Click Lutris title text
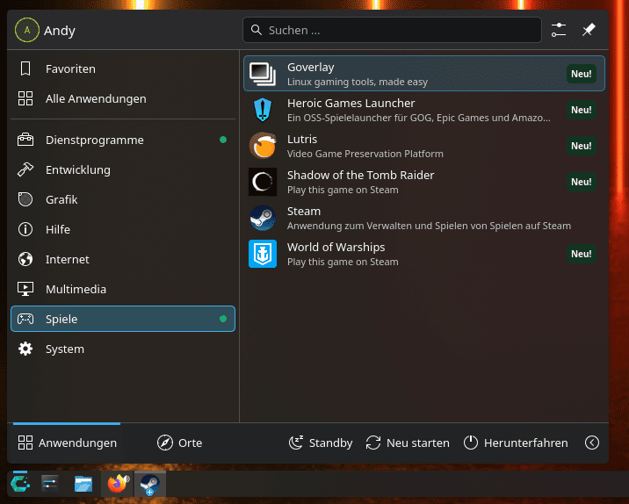The image size is (629, 504). pos(302,139)
